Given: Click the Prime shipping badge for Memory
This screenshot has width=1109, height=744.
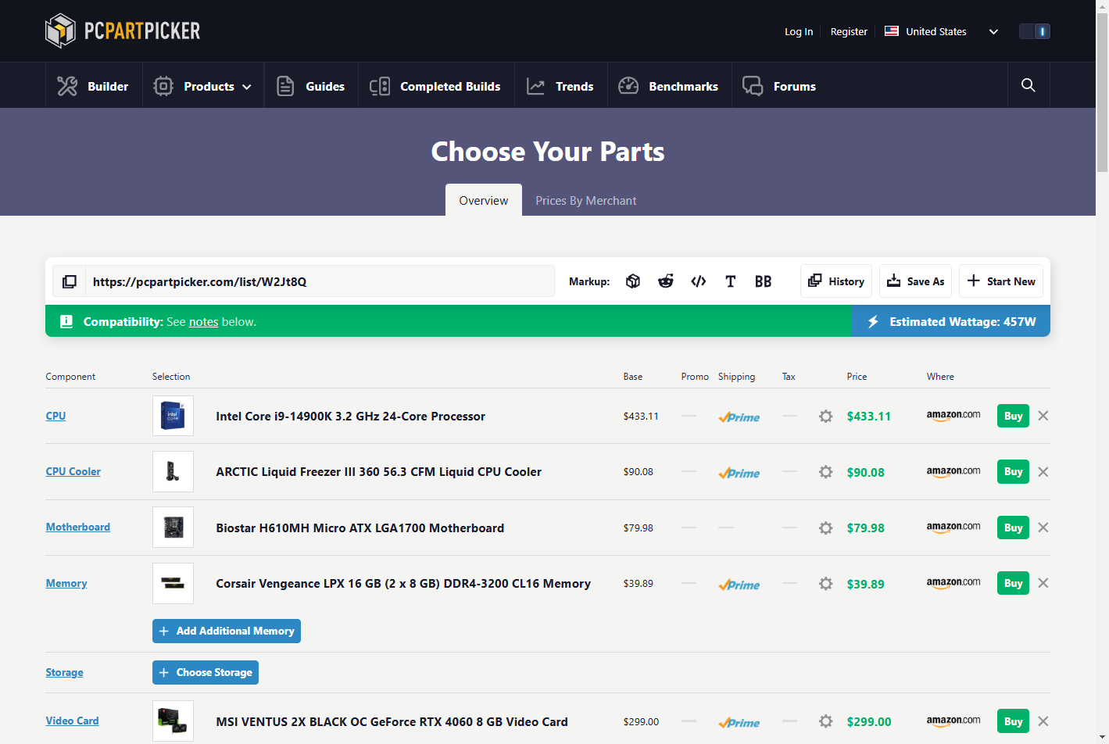Looking at the screenshot, I should tap(739, 585).
